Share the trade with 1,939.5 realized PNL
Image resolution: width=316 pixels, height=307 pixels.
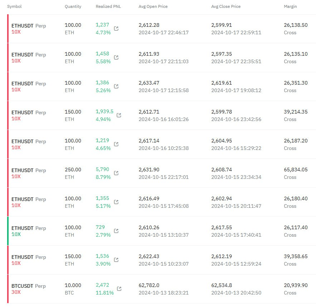[x=119, y=115]
